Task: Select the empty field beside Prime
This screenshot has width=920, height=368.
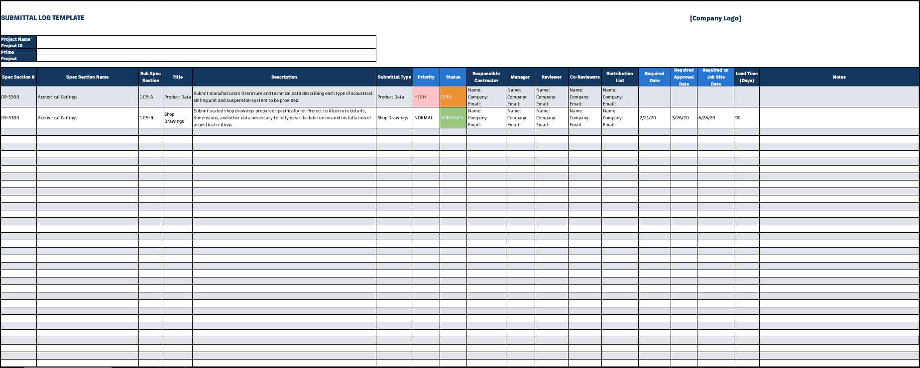Action: coord(207,52)
